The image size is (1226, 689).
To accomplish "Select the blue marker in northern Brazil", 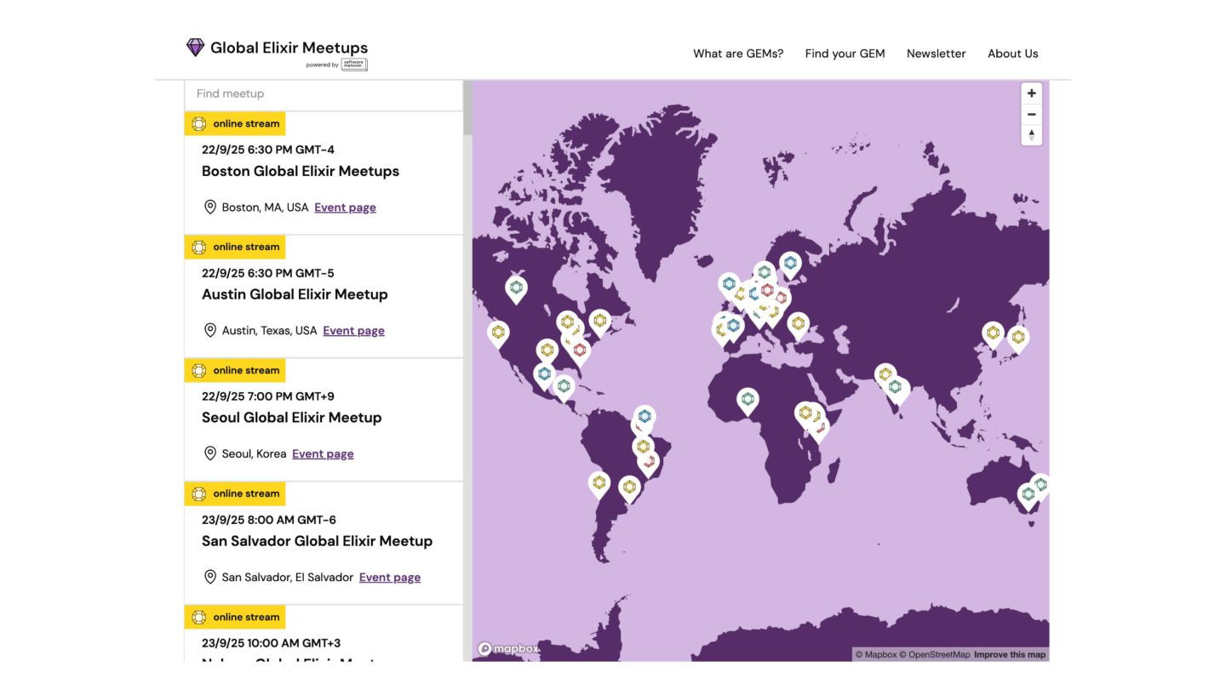I will pyautogui.click(x=645, y=417).
